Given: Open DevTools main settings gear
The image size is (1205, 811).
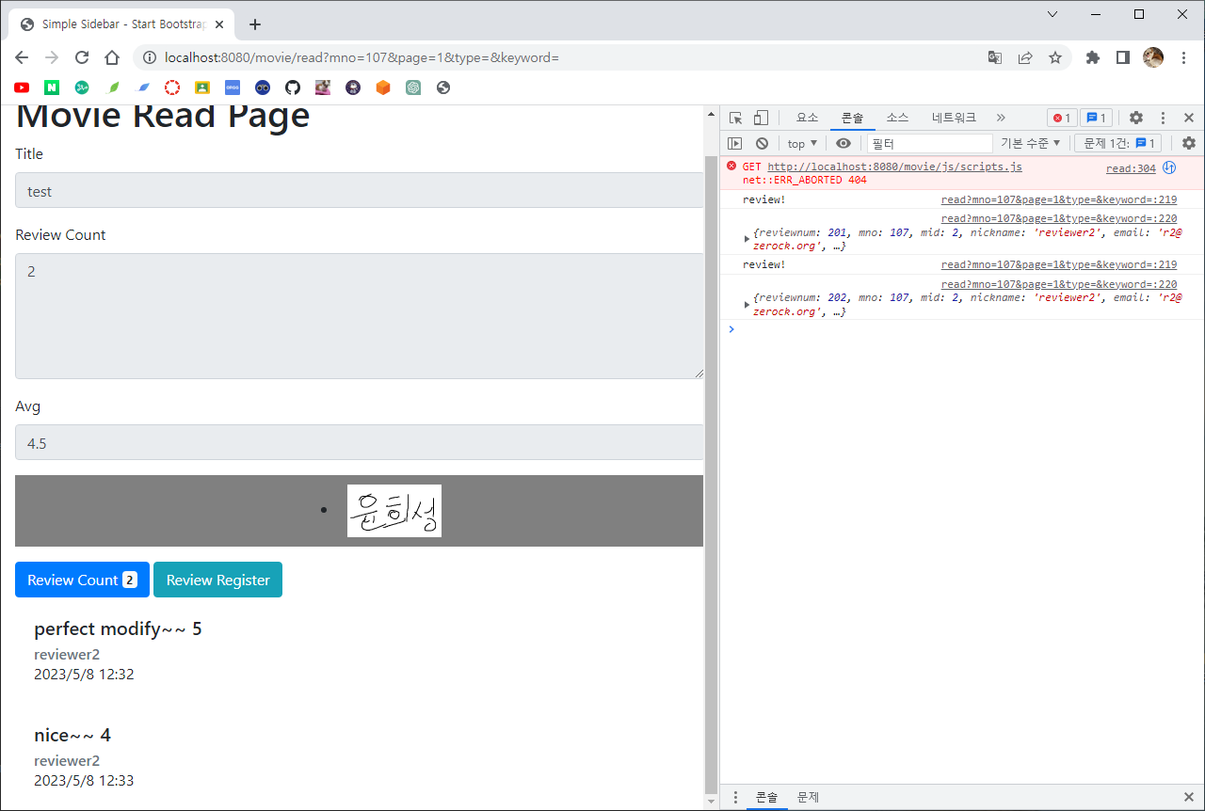Looking at the screenshot, I should click(x=1136, y=118).
